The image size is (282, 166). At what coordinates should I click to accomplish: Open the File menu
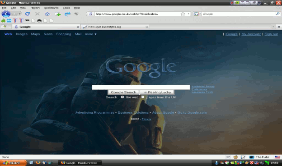pyautogui.click(x=4, y=8)
